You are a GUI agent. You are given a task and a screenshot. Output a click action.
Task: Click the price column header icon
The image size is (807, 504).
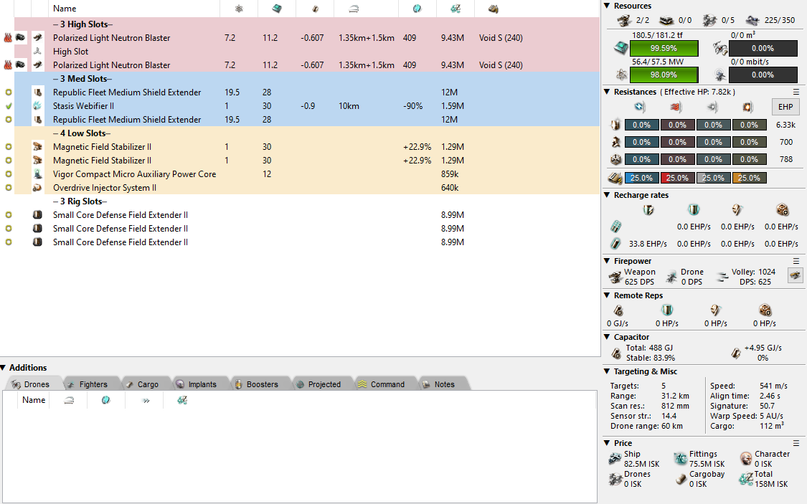click(x=455, y=9)
